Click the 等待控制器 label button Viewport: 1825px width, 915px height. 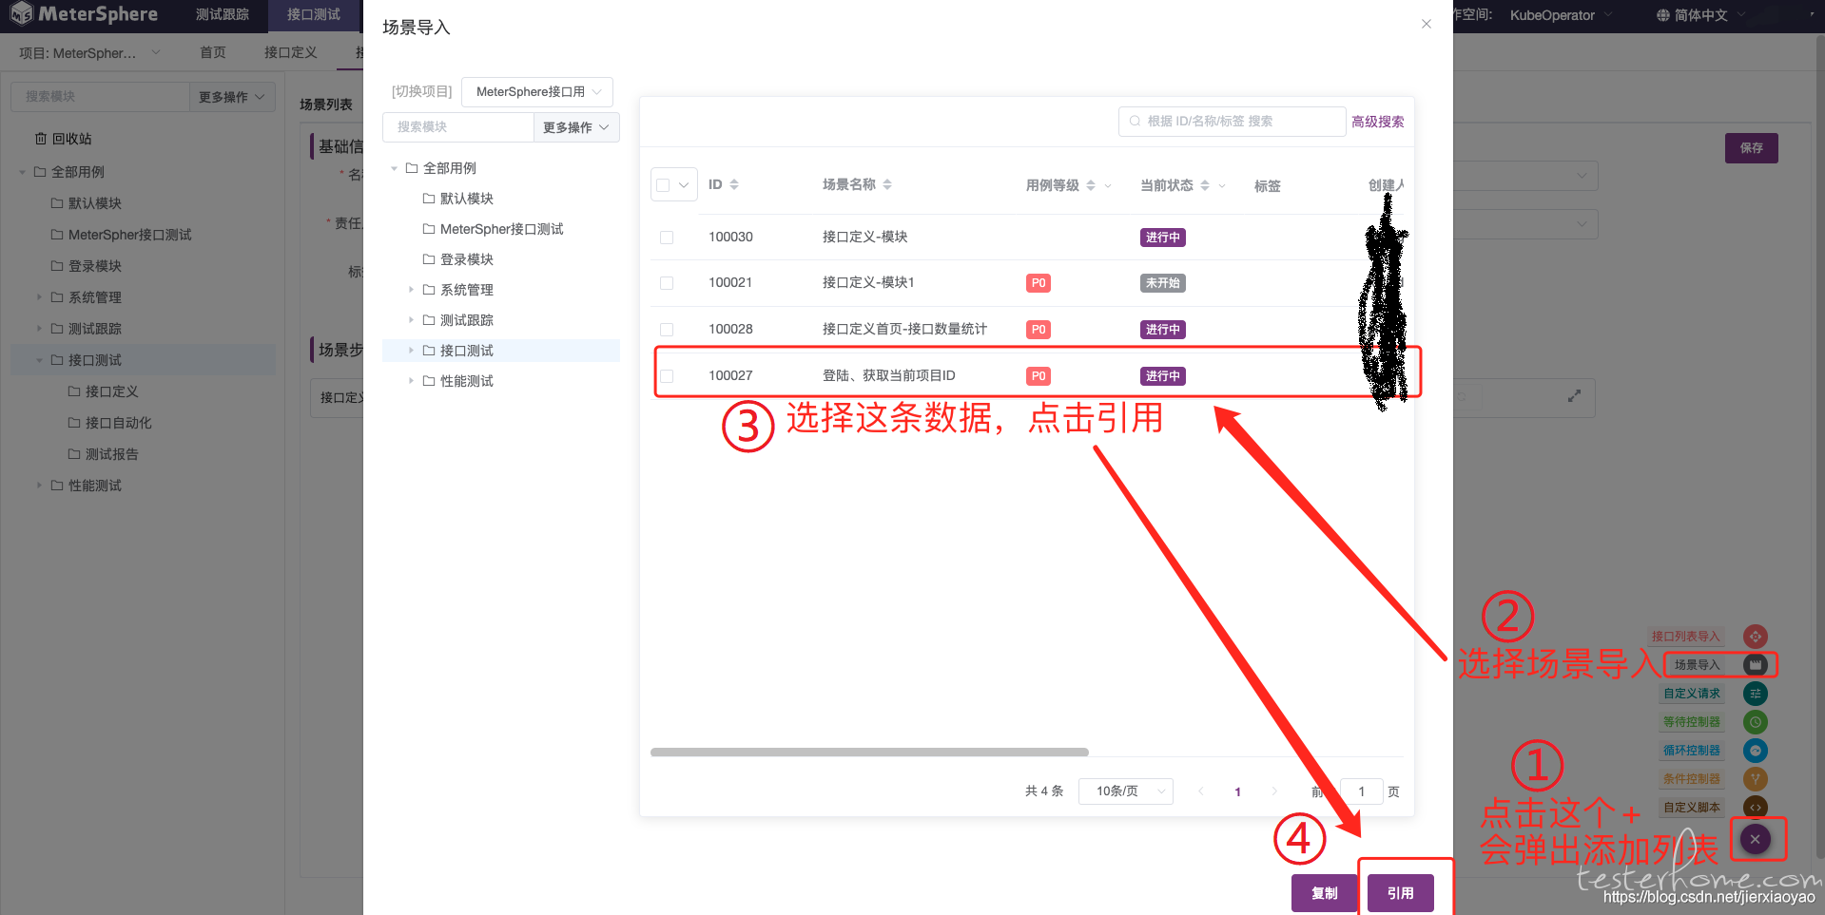coord(1691,722)
